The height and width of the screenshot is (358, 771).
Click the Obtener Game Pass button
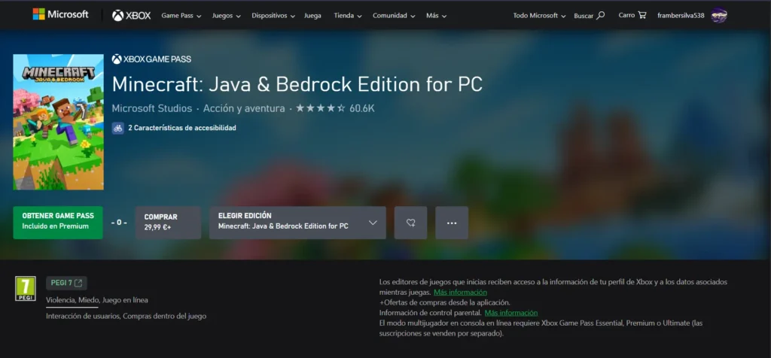tap(57, 223)
